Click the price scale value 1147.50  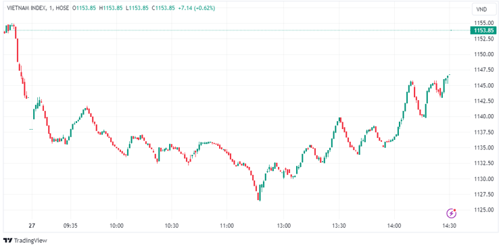tap(485, 70)
